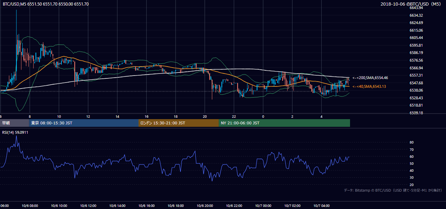
Task: Click price axis label 6624.69
Action: [x=416, y=23]
